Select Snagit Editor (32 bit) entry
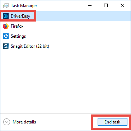This screenshot has width=131, height=131. tap(30, 46)
